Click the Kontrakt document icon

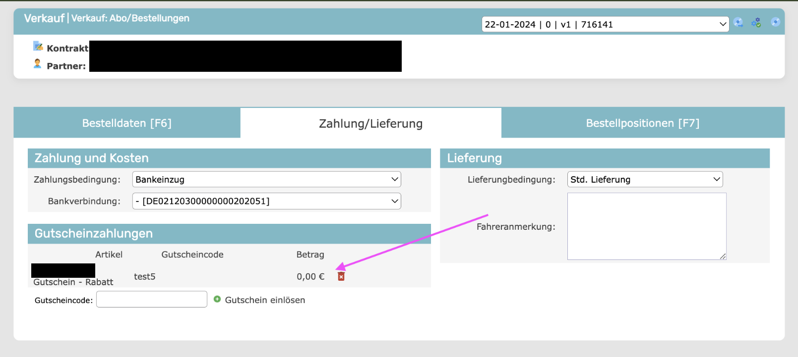(38, 47)
